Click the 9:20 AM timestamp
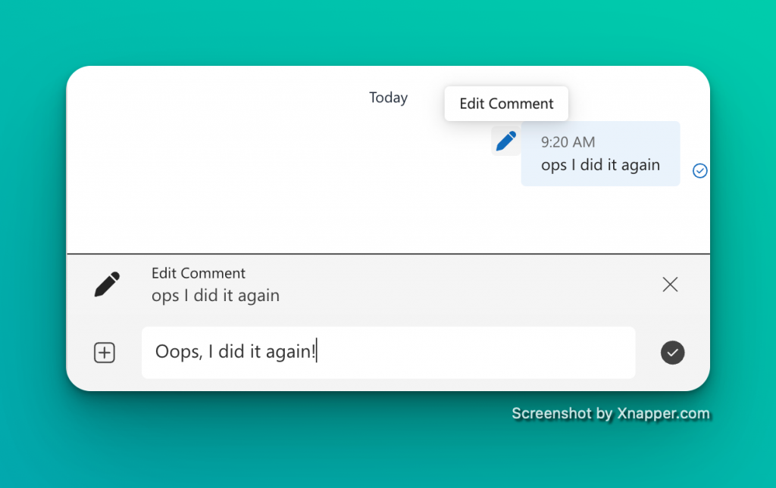 pyautogui.click(x=568, y=142)
